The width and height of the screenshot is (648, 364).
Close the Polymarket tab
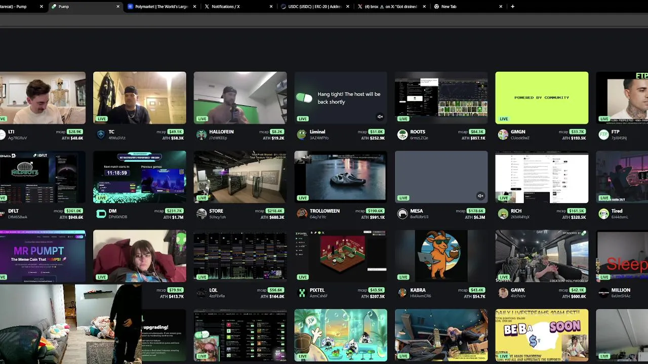tap(194, 7)
